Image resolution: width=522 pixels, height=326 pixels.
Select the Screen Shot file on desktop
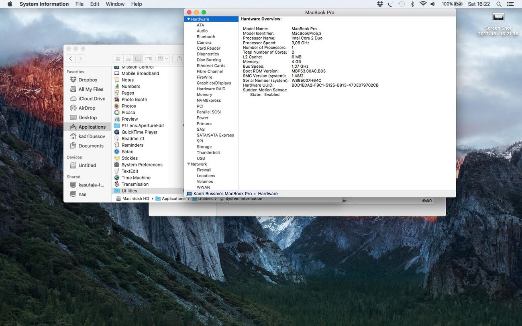tap(498, 24)
